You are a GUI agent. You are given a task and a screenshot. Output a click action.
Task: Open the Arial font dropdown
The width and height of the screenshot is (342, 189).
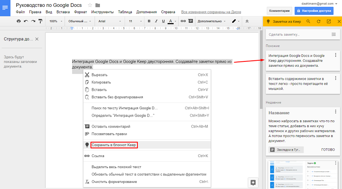pyautogui.click(x=109, y=21)
